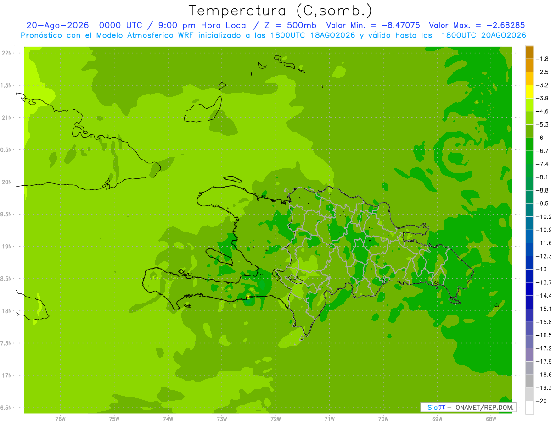
Task: Click the '72W' longitude axis label
Action: coord(275,419)
